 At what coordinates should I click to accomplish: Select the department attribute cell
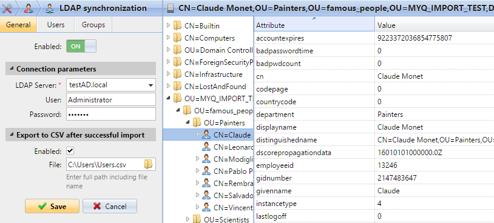pos(314,115)
